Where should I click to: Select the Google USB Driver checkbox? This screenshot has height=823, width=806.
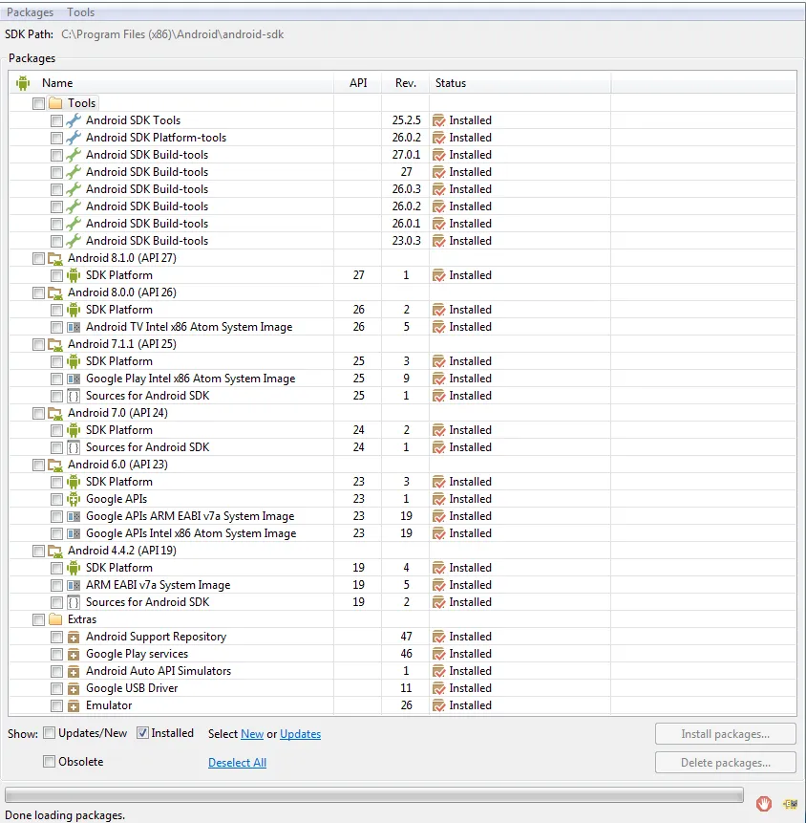(x=56, y=688)
